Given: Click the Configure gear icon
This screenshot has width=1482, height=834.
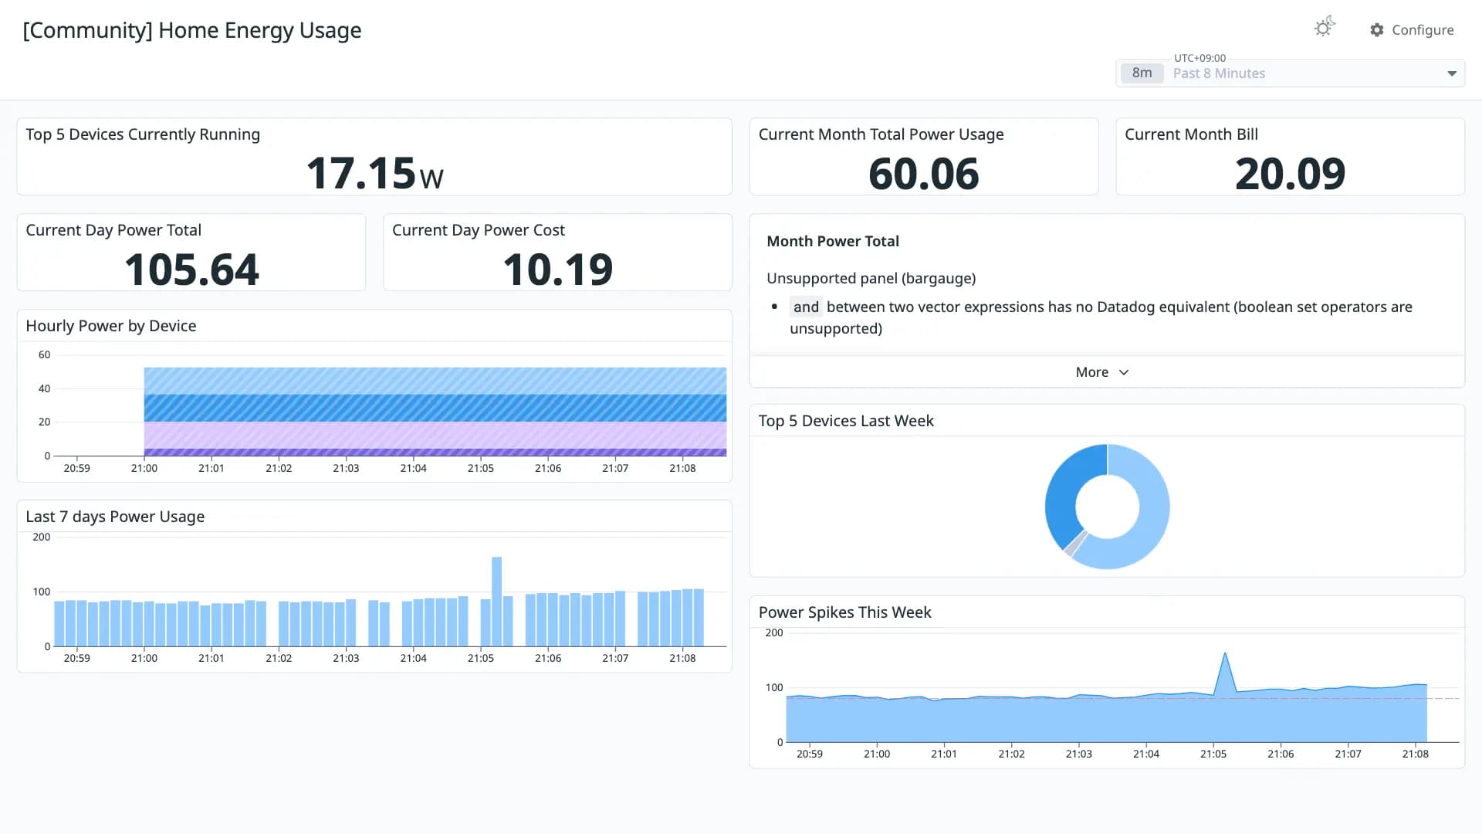Looking at the screenshot, I should (1377, 30).
